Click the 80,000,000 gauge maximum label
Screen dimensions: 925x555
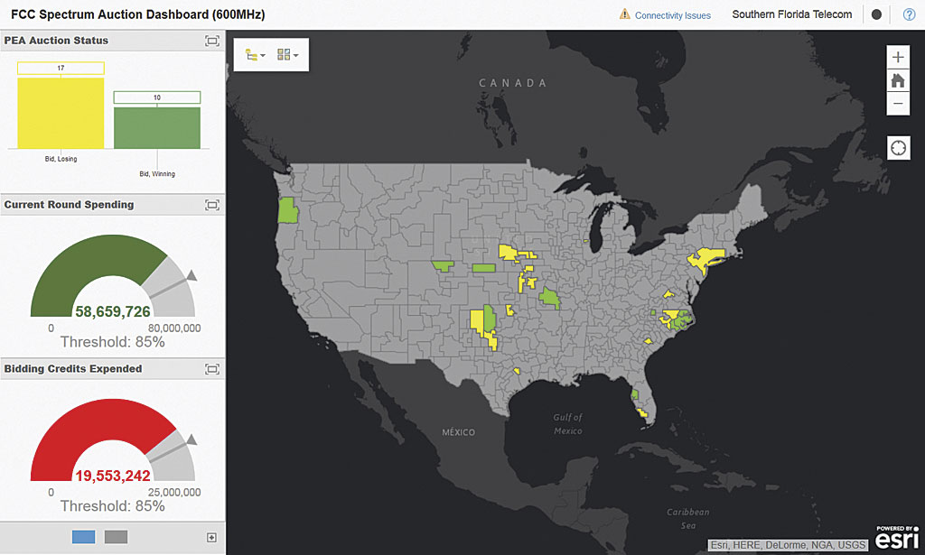coord(174,328)
